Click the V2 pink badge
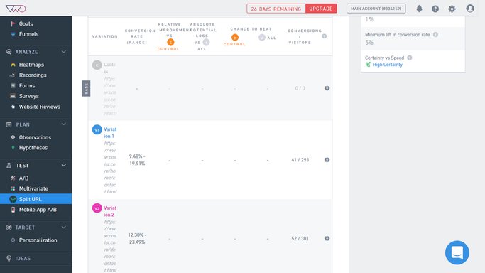The width and height of the screenshot is (485, 273). pos(97,208)
